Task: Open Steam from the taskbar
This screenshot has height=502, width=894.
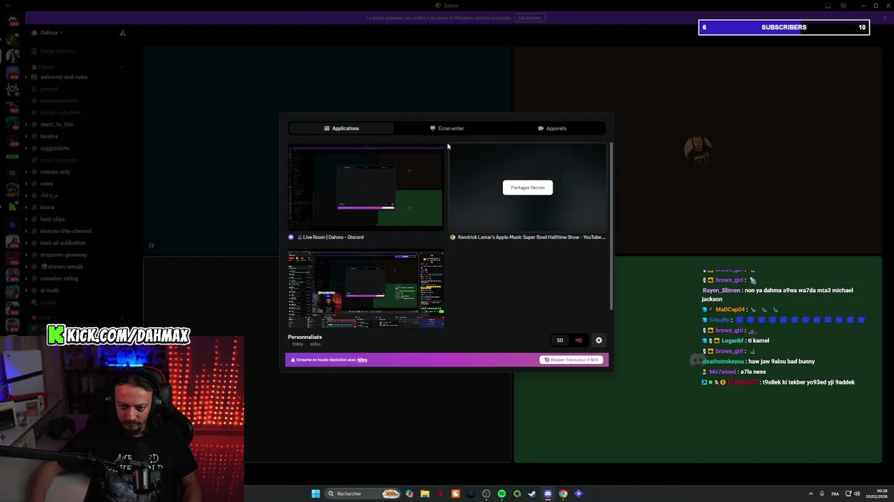Action: (532, 494)
